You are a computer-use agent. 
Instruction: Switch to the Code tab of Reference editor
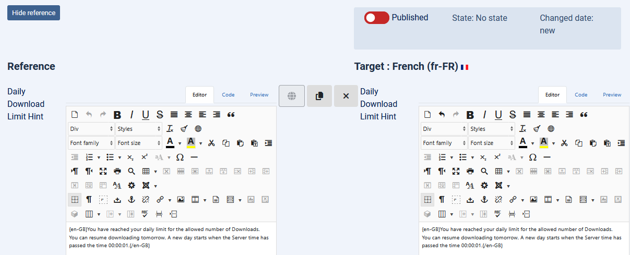click(x=228, y=95)
